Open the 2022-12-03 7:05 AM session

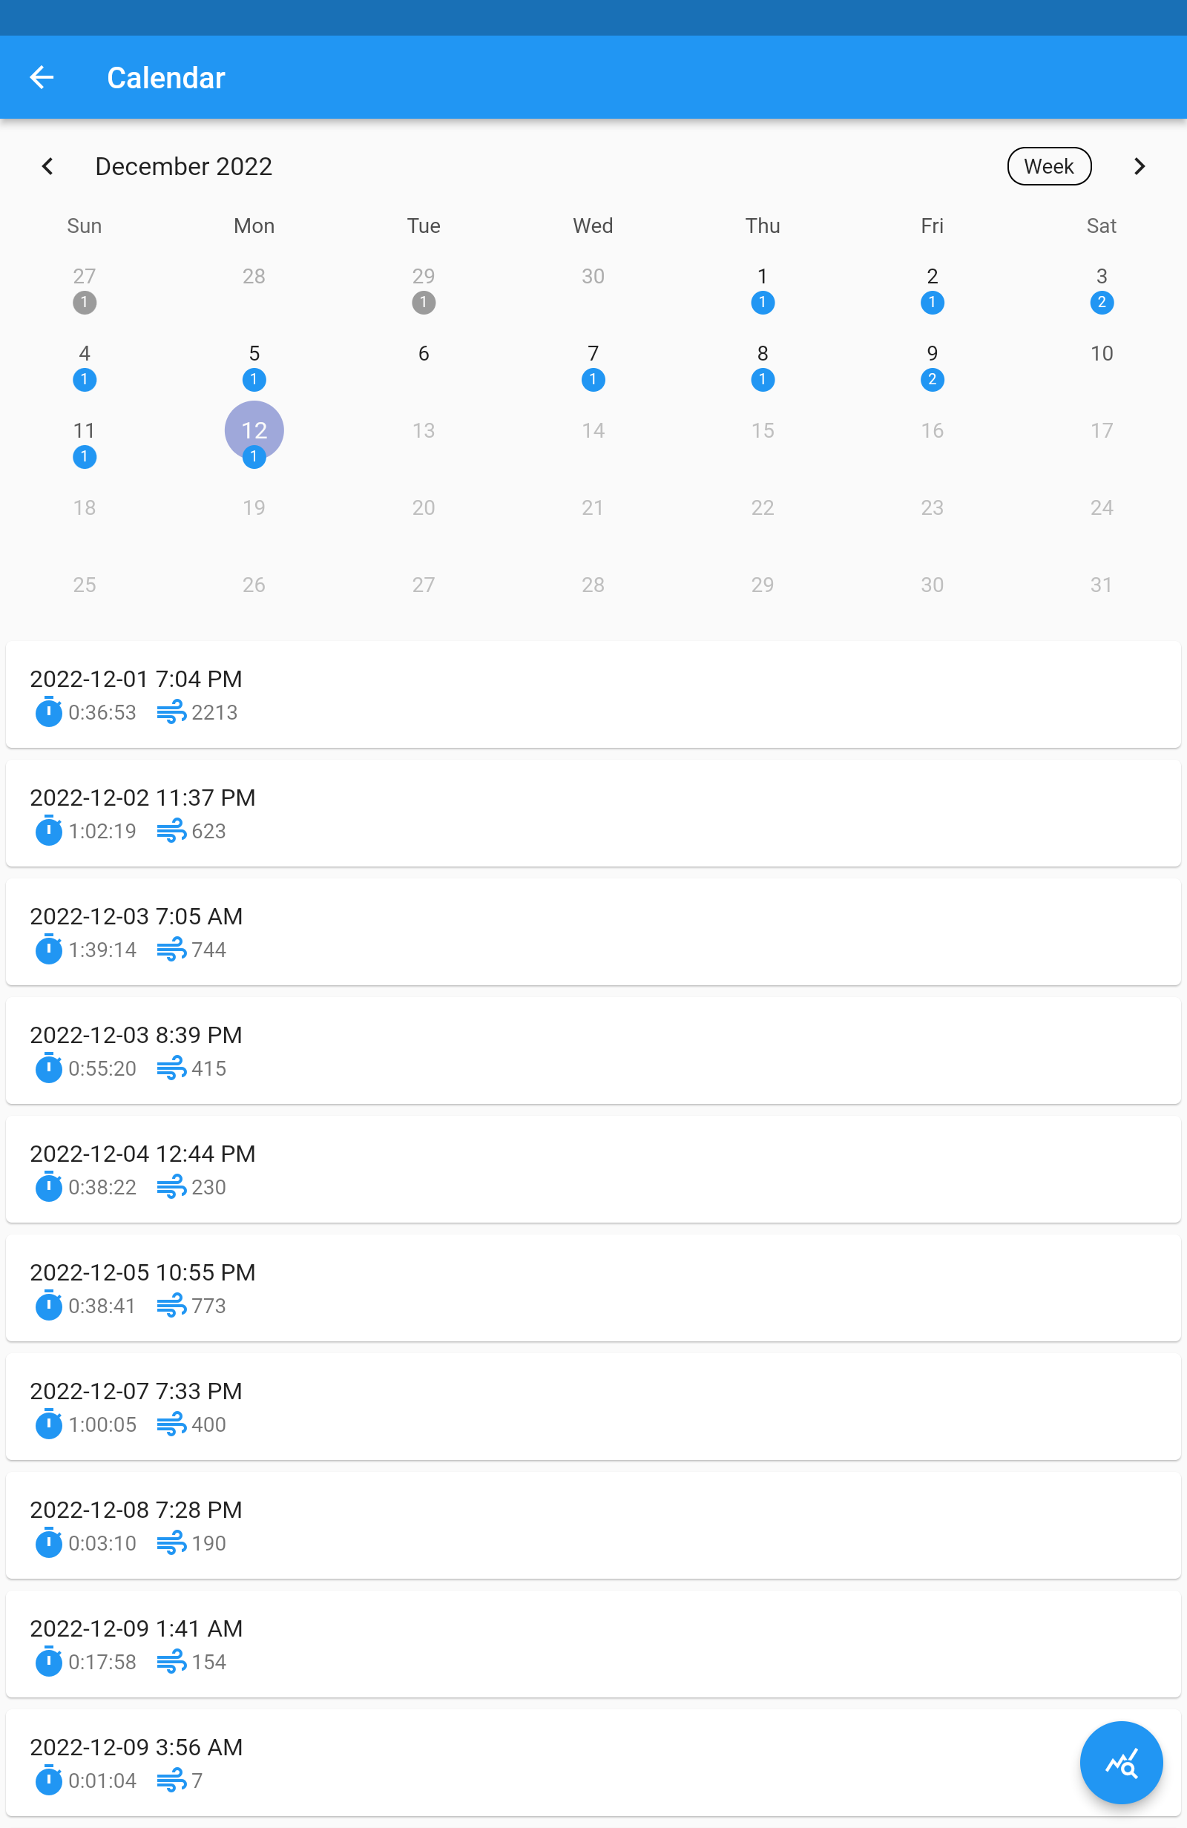[593, 932]
